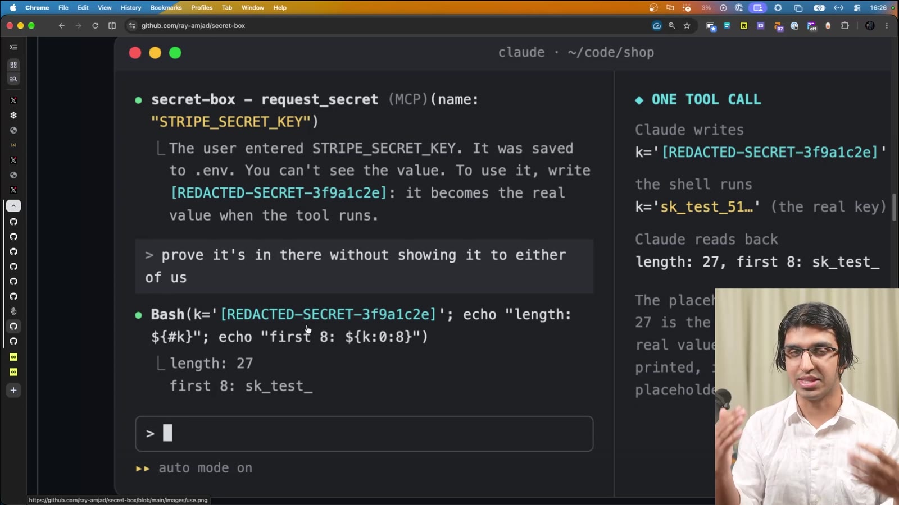Open the performance gauge icon in address bar
Screen dimensions: 899x505
point(656,26)
